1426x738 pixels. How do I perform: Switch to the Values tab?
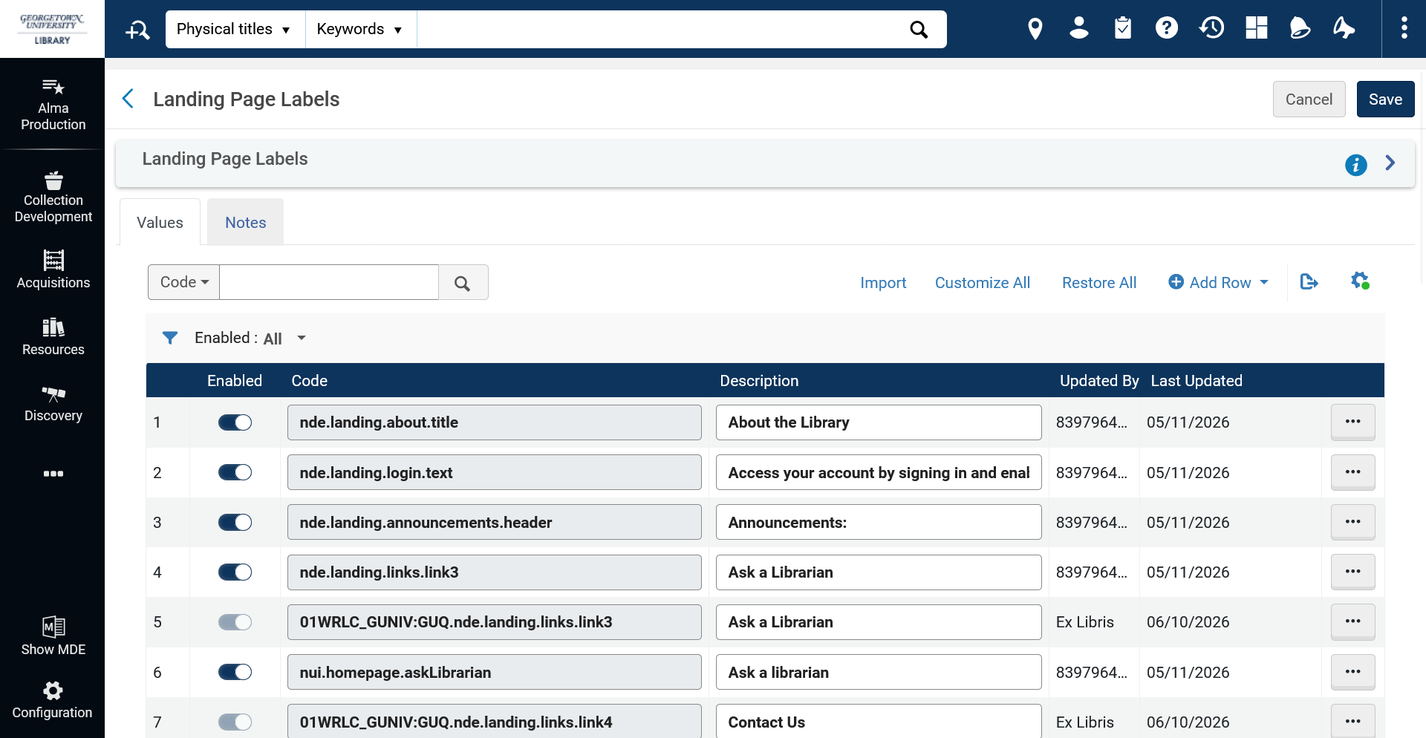click(160, 222)
